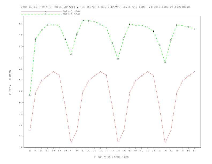Click the green F_MEAN data point at hour 00
This screenshot has width=212, height=164.
(x=30, y=95)
